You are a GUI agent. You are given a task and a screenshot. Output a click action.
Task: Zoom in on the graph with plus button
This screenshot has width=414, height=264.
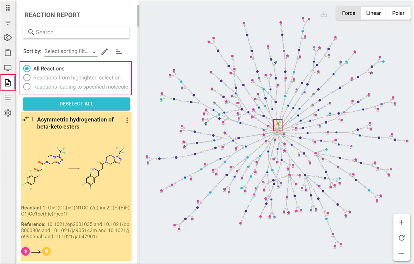coord(402,222)
